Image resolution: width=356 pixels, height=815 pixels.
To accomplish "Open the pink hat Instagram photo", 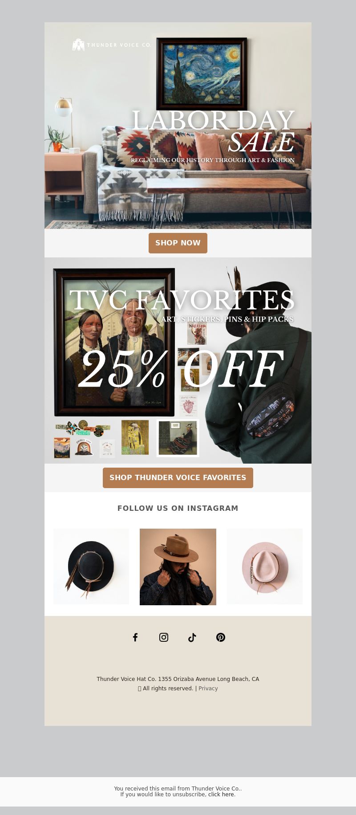I will pyautogui.click(x=265, y=566).
